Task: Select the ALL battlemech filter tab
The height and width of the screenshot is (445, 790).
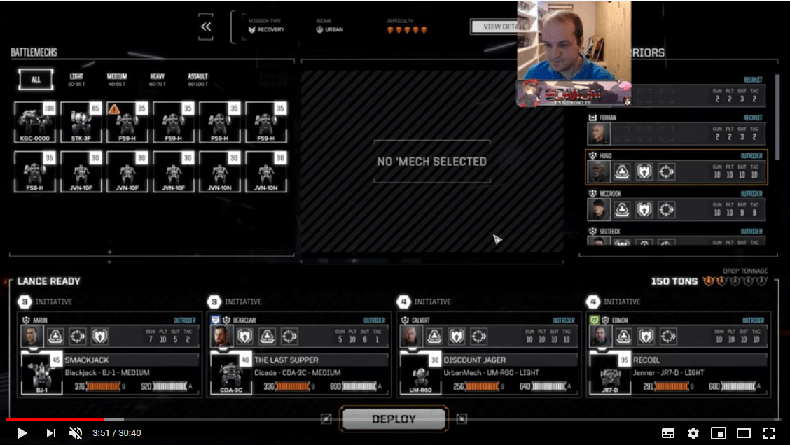Action: tap(36, 80)
